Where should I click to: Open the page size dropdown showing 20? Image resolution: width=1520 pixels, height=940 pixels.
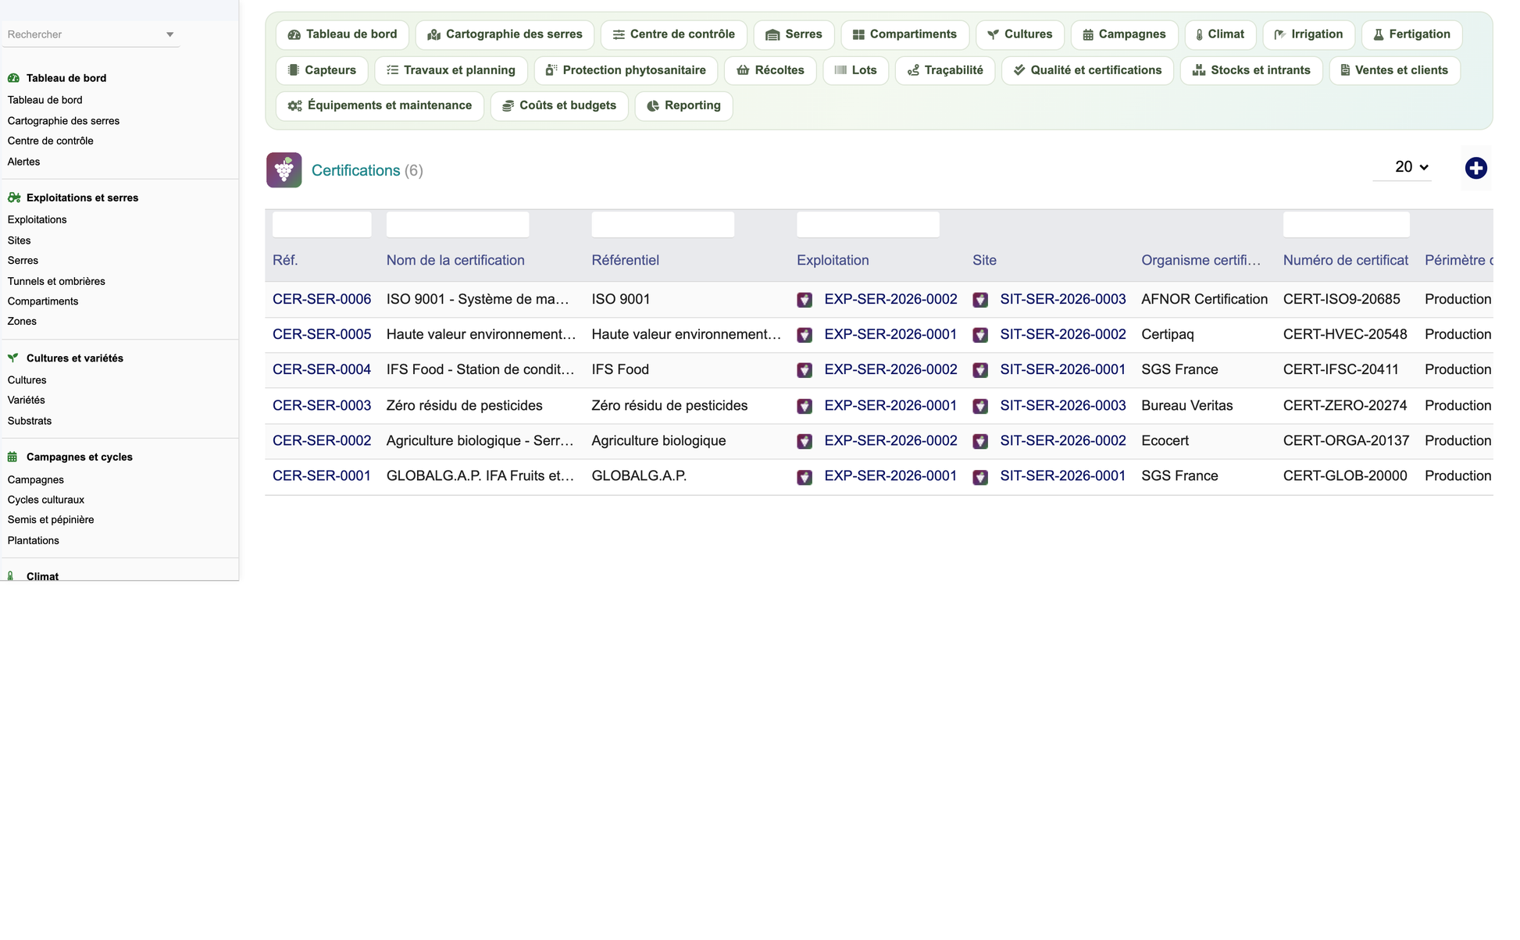pyautogui.click(x=1402, y=167)
